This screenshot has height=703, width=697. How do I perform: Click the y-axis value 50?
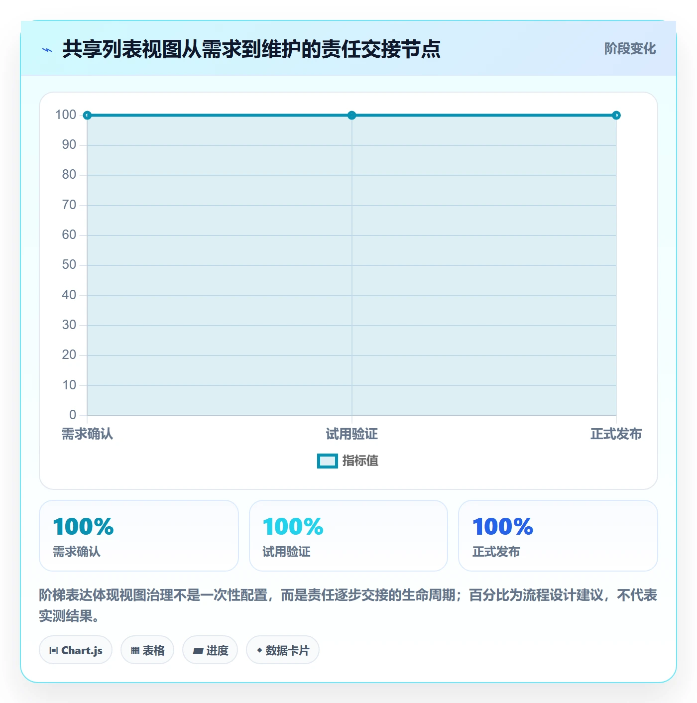click(x=69, y=265)
